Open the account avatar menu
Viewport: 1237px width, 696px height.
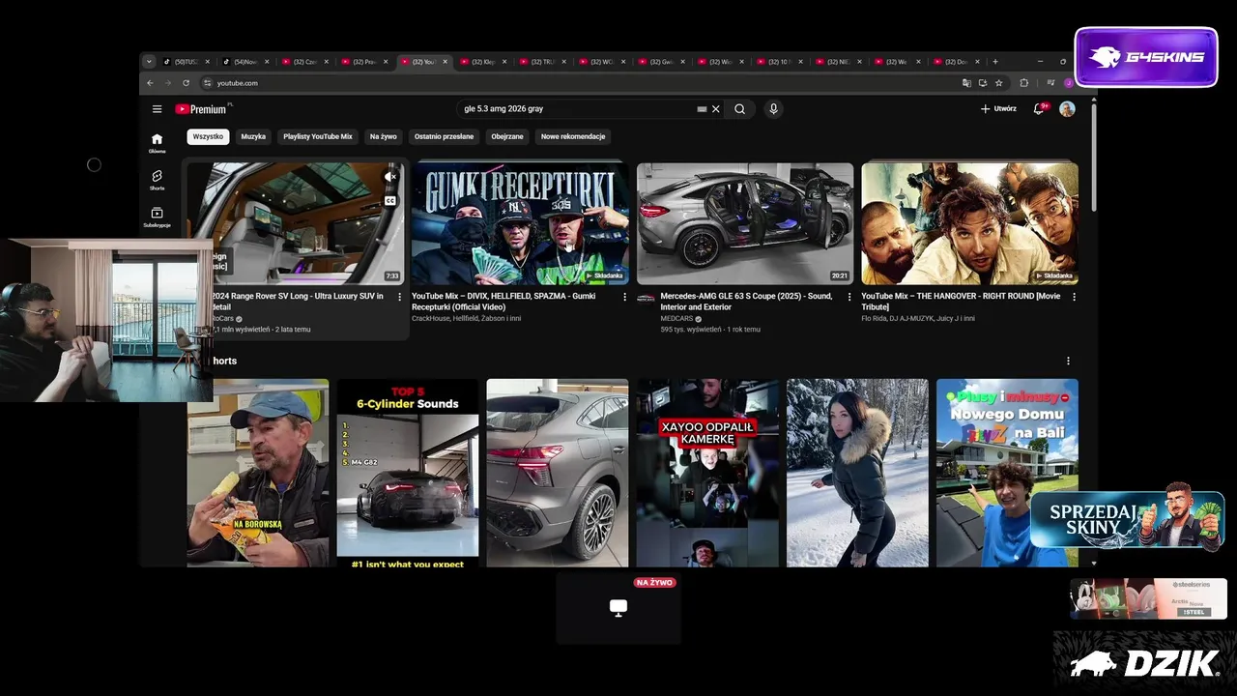click(x=1067, y=109)
